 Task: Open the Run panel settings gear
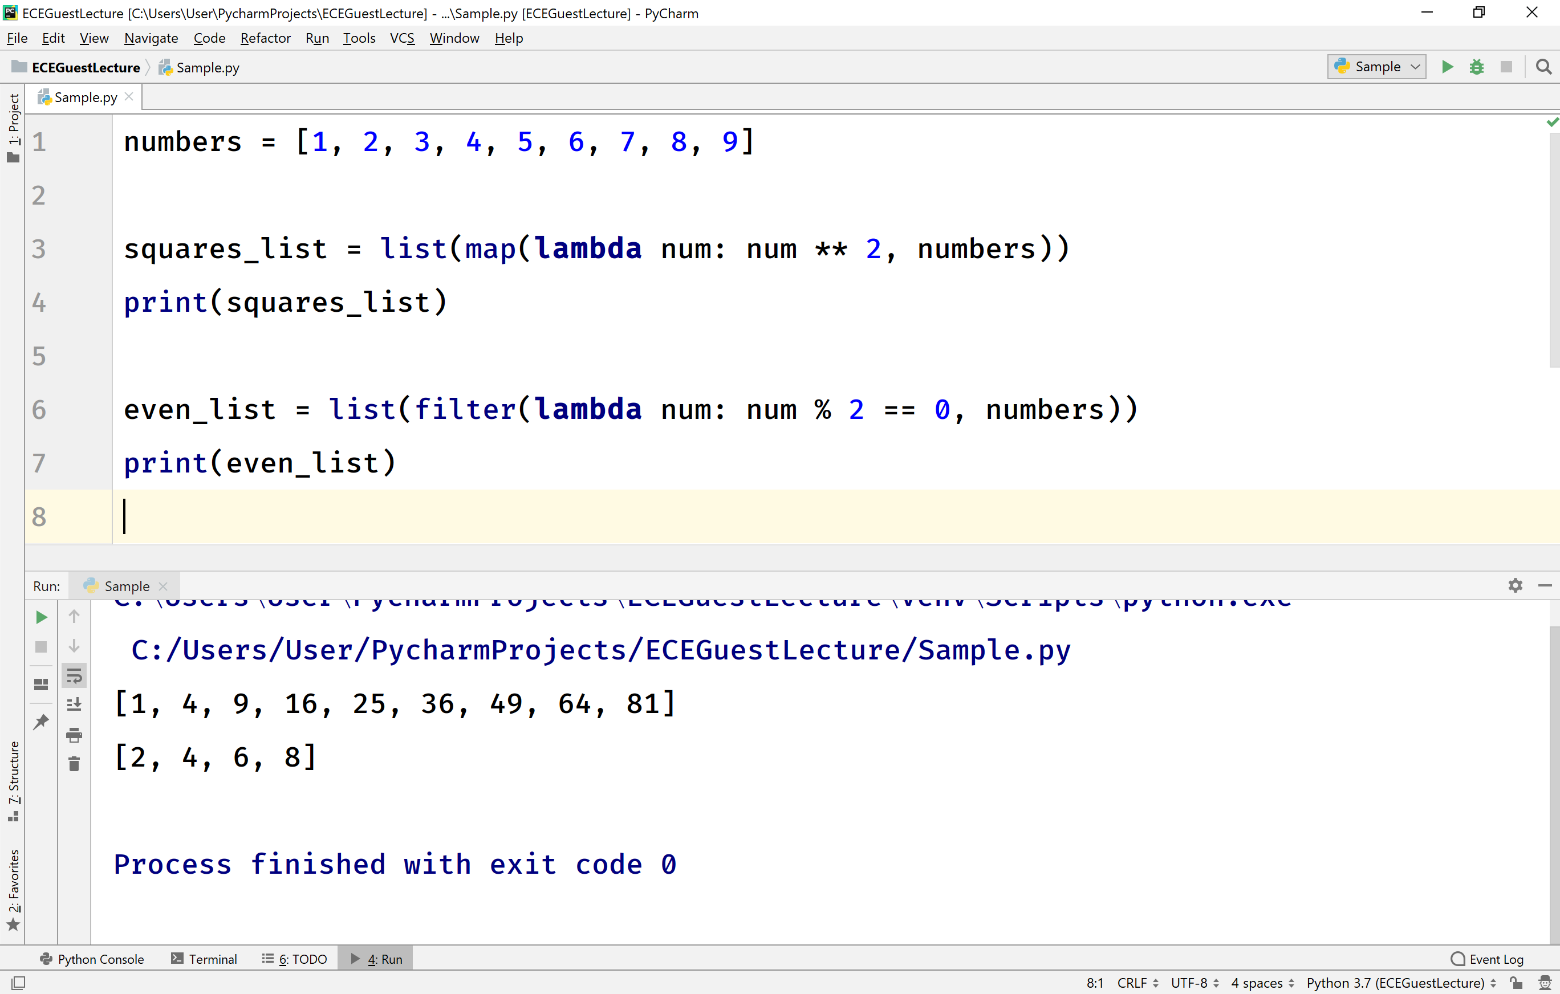[x=1516, y=585]
